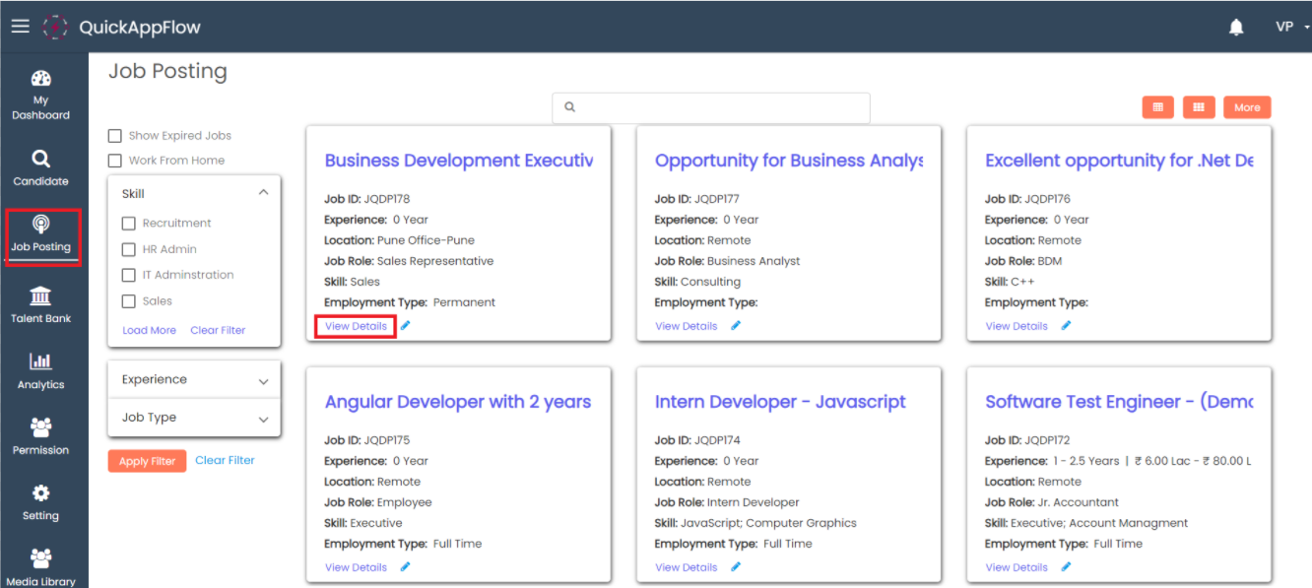Tick the Work From Home checkbox
The width and height of the screenshot is (1312, 588).
(x=115, y=161)
